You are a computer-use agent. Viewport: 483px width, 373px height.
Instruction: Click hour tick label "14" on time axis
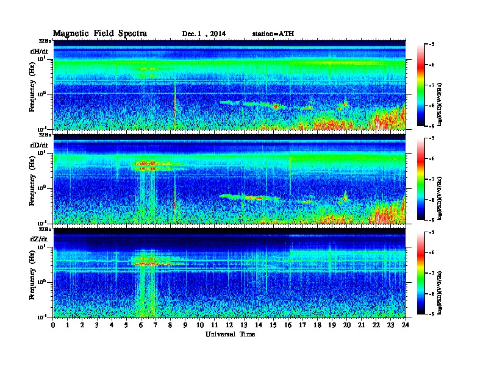tap(259, 325)
